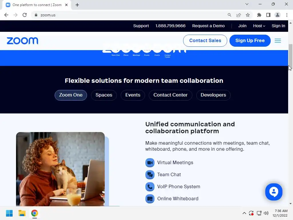This screenshot has width=293, height=220.
Task: Select the One platform to connect browser tab
Action: [x=37, y=5]
